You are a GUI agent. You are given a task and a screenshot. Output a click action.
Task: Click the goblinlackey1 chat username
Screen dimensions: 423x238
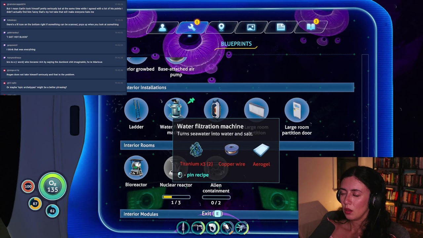[13, 33]
